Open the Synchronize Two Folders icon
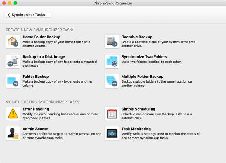226x163 pixels. tap(112, 61)
